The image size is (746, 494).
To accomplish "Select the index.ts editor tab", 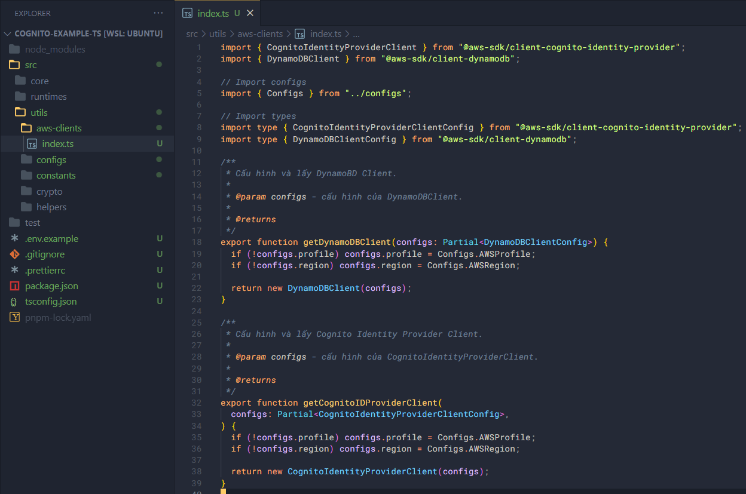I will point(213,13).
